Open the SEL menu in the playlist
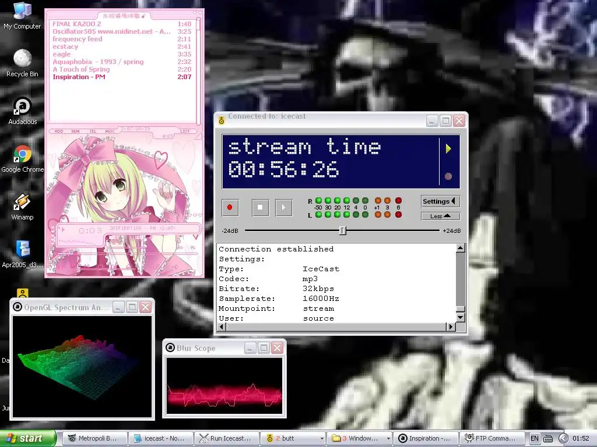 coord(93,131)
